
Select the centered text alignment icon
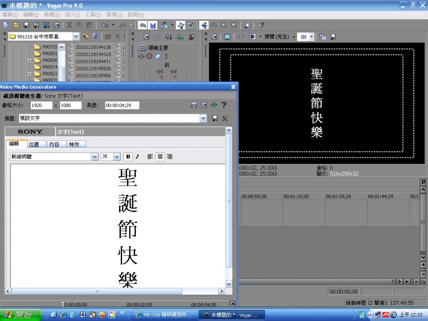[160, 156]
